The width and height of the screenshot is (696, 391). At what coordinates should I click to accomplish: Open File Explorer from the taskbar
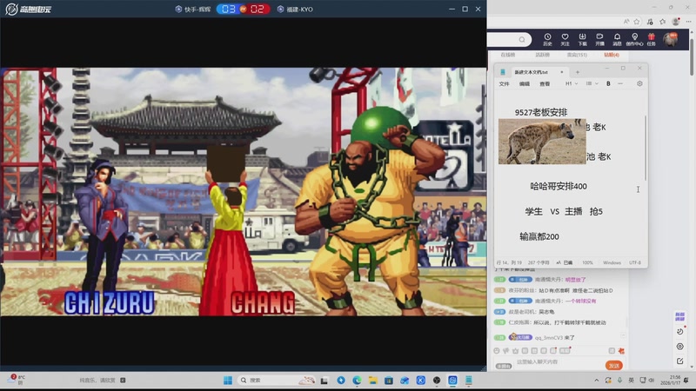pos(373,381)
